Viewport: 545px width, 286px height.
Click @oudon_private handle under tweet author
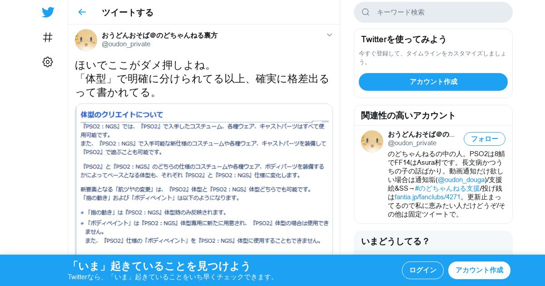pyautogui.click(x=126, y=44)
